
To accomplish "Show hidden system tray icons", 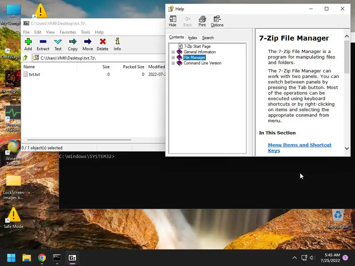I will pyautogui.click(x=295, y=258).
